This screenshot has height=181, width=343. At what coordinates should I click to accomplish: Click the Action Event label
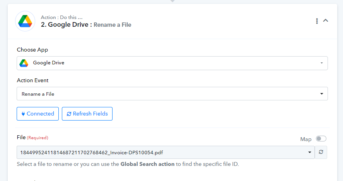[32, 80]
